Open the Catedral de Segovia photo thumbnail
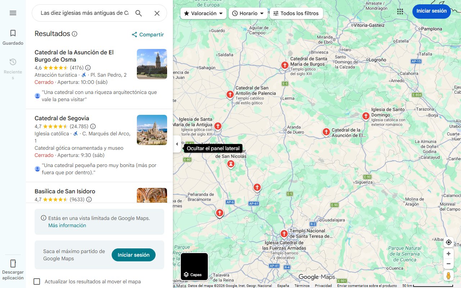461x288 pixels. coord(152,130)
